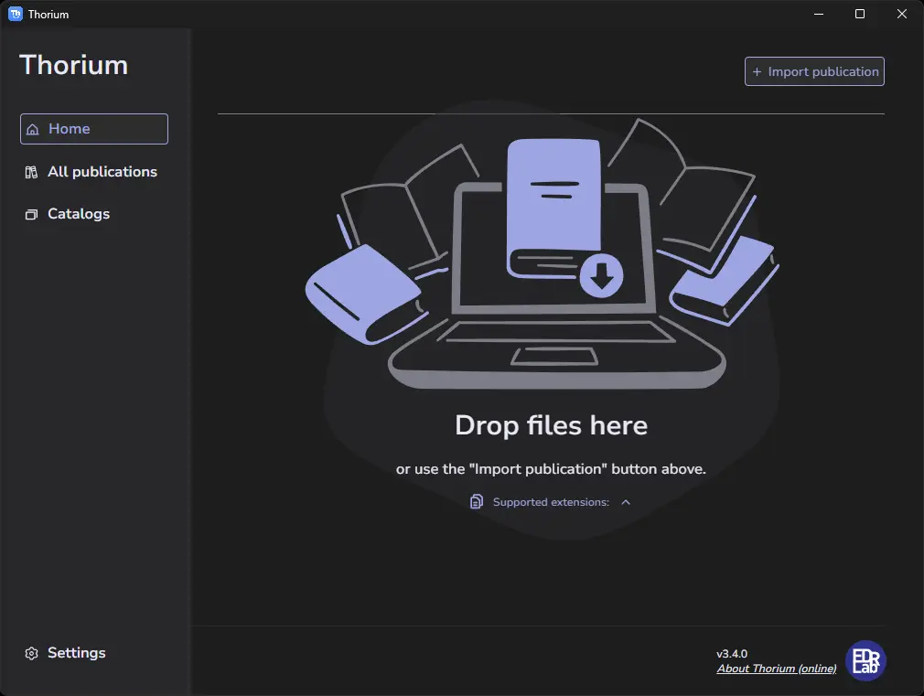
Task: Open the About Thorium (online) link
Action: coord(777,669)
